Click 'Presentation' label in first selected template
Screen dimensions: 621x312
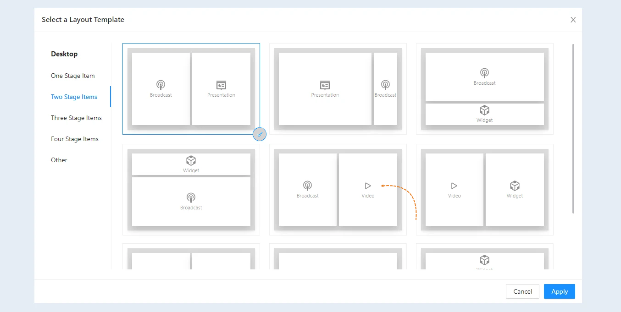221,95
